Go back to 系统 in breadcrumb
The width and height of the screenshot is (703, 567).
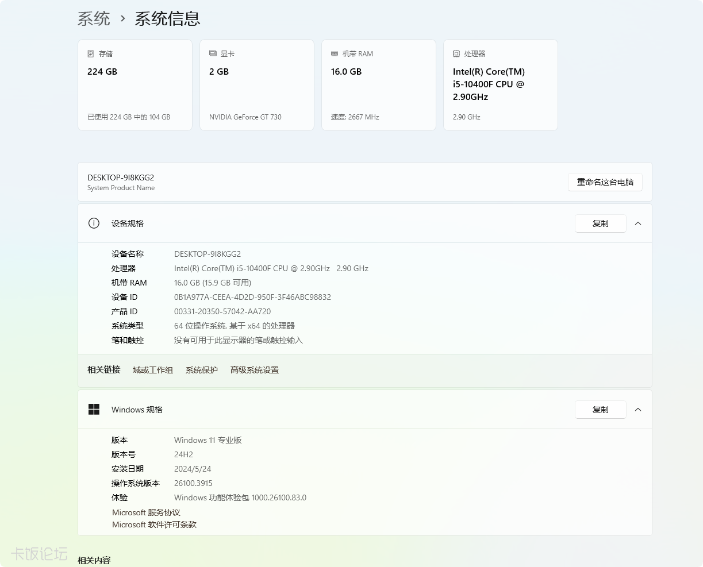(94, 18)
